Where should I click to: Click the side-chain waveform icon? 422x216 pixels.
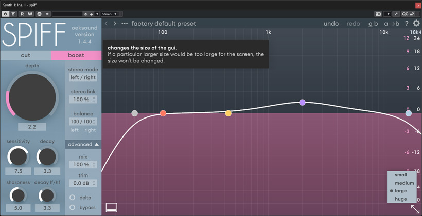click(x=396, y=14)
